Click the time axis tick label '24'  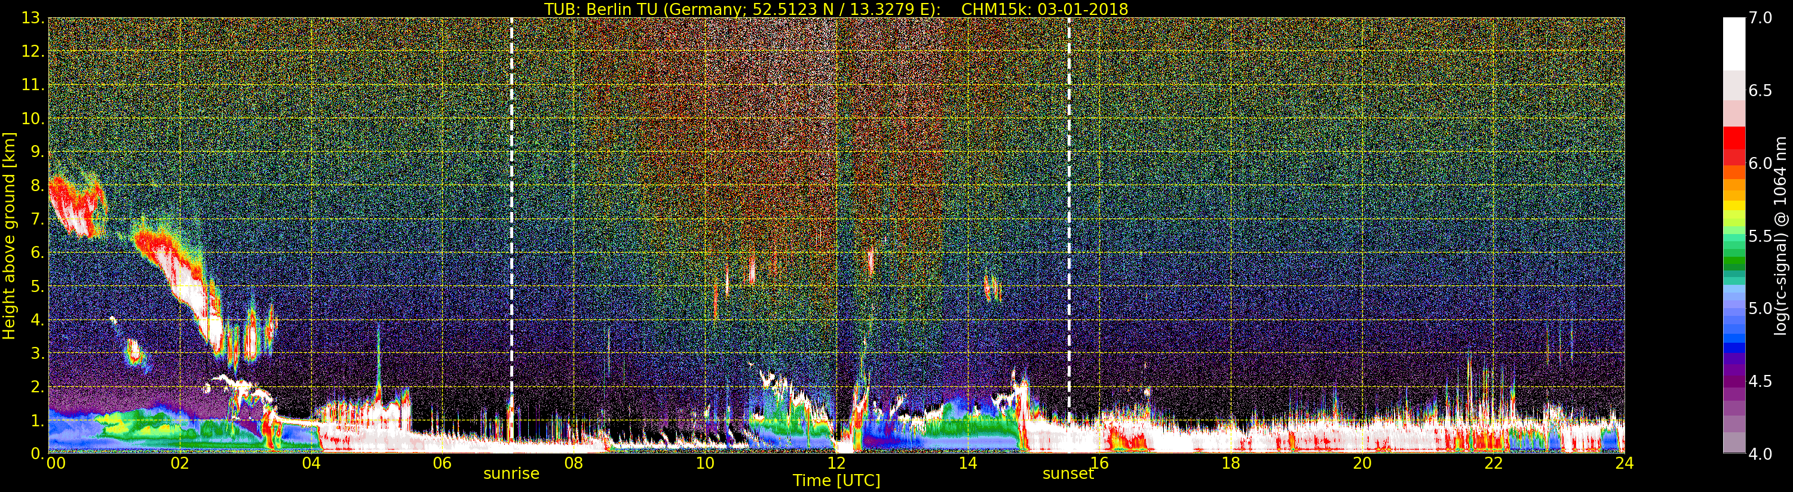(1624, 463)
